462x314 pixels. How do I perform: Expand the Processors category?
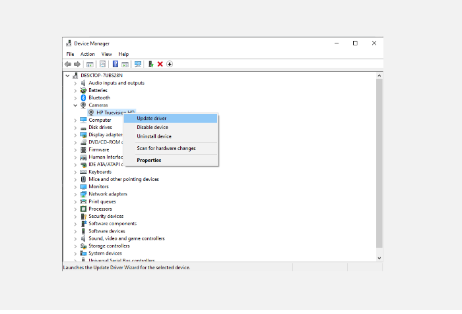75,209
